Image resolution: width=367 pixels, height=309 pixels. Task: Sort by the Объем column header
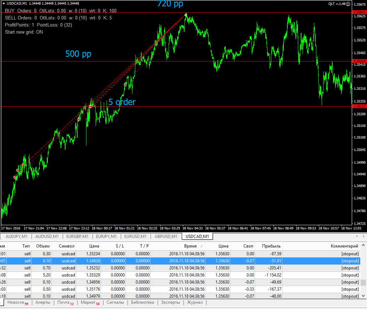(x=43, y=246)
